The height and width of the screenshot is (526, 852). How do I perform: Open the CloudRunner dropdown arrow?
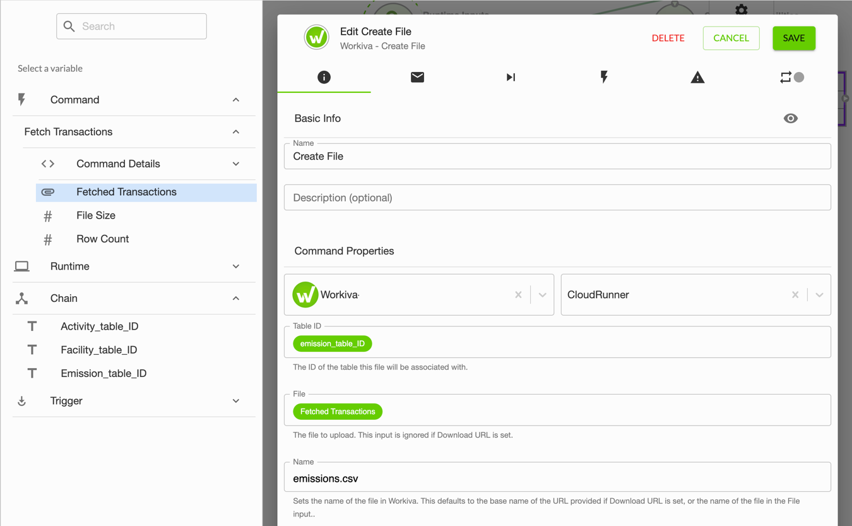point(819,295)
